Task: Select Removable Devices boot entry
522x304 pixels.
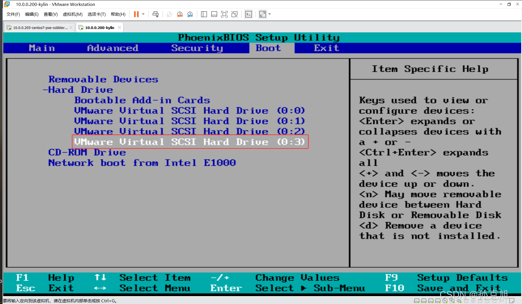Action: point(103,79)
